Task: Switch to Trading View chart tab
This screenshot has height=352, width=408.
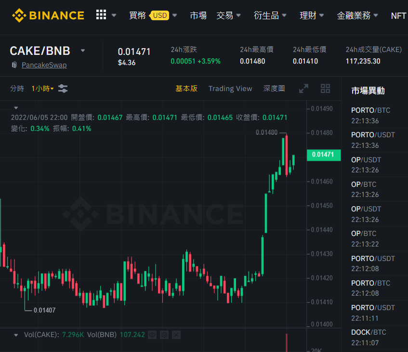Action: (230, 89)
